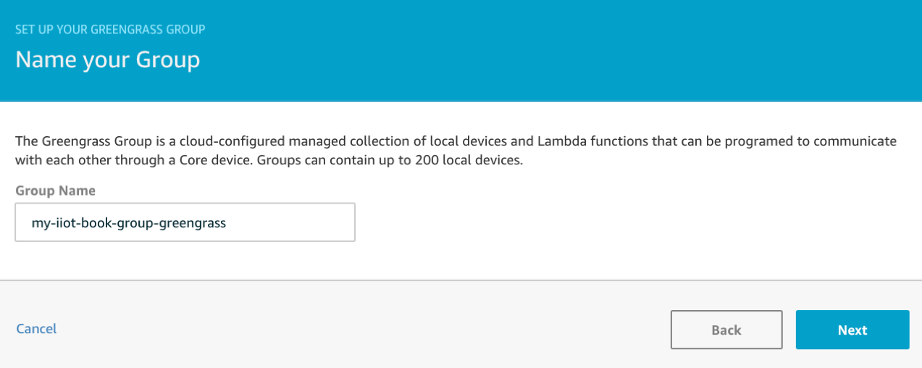
Task: Click the gray footer bar between Cancel and Back
Action: point(362,330)
